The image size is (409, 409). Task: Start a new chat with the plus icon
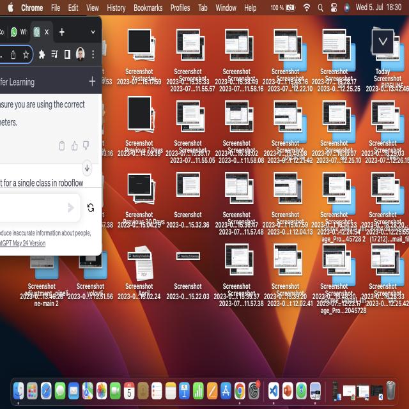pyautogui.click(x=92, y=81)
